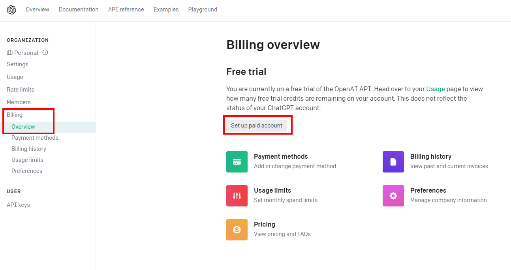Click the OpenAI logo icon
The image size is (511, 270).
11,9
